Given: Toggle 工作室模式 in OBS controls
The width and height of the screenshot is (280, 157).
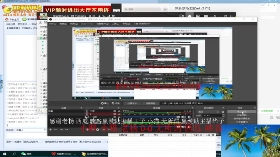Looking at the screenshot, I should (x=242, y=122).
